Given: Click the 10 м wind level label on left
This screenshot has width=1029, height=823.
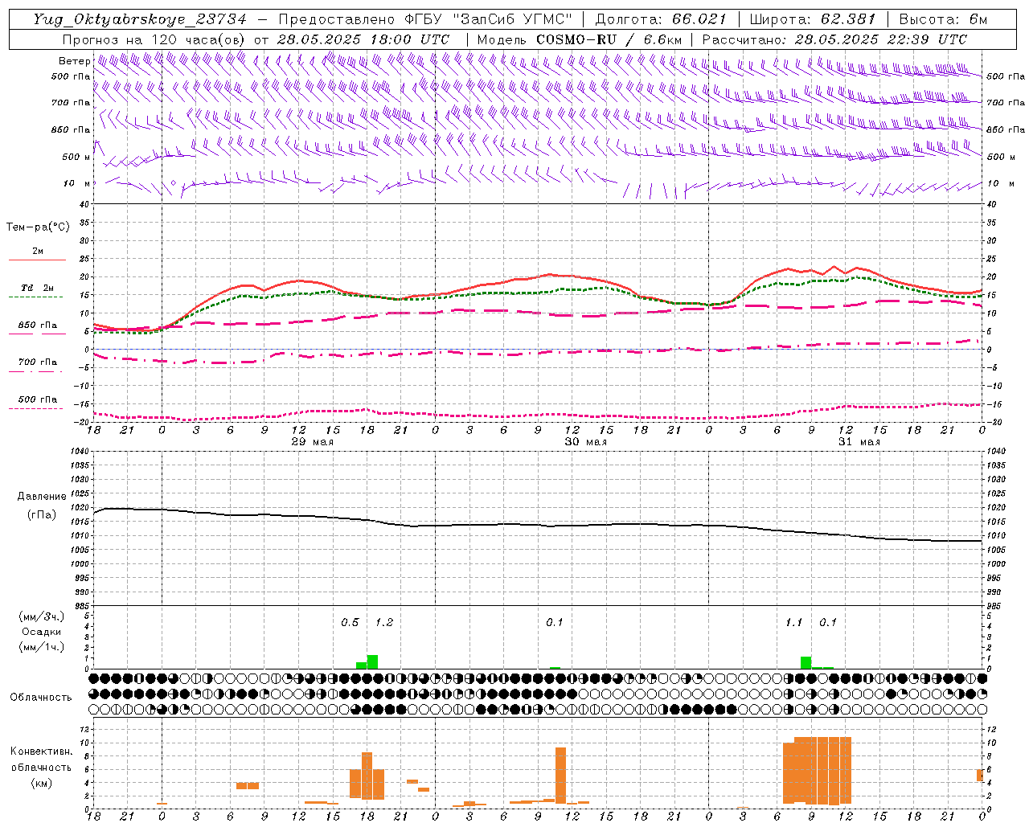Looking at the screenshot, I should point(77,183).
